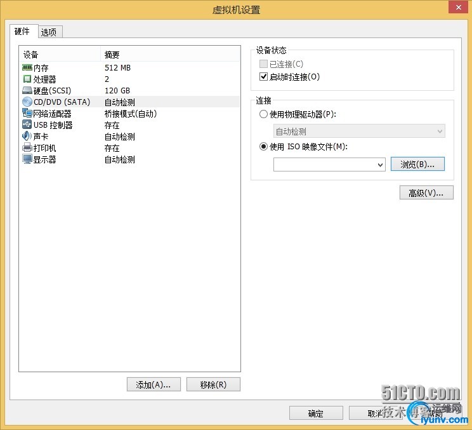This screenshot has width=472, height=430.
Task: Click the 内存 device name label
Action: [x=41, y=68]
